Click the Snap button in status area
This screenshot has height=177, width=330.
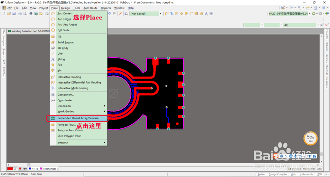[298, 169]
